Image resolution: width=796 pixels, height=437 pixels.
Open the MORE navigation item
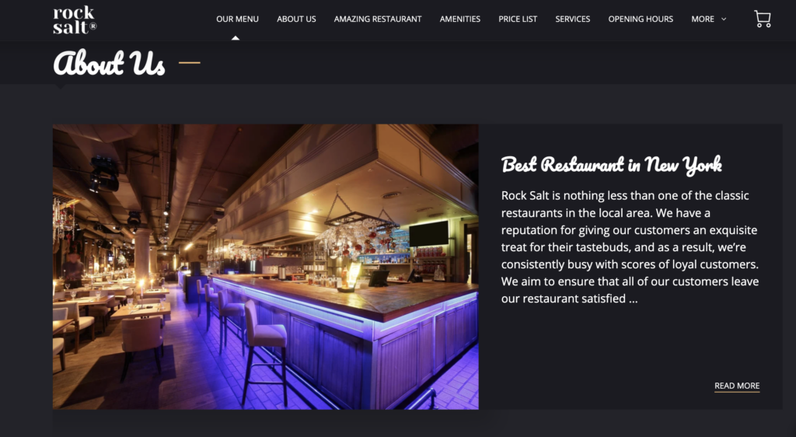tap(703, 19)
